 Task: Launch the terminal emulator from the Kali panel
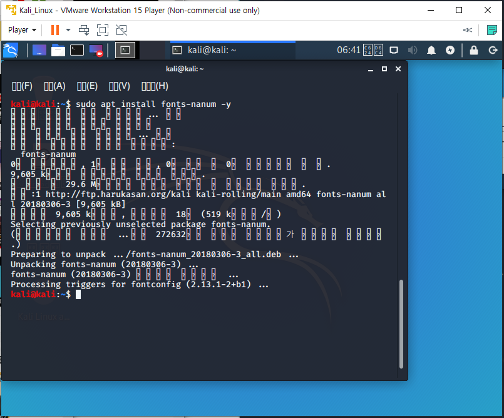[x=77, y=50]
